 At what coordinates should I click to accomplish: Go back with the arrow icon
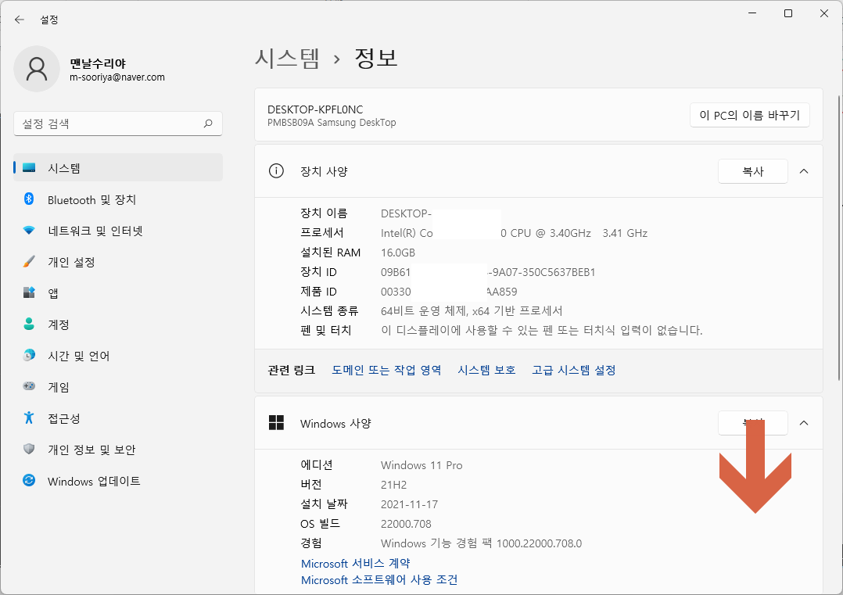(x=20, y=20)
